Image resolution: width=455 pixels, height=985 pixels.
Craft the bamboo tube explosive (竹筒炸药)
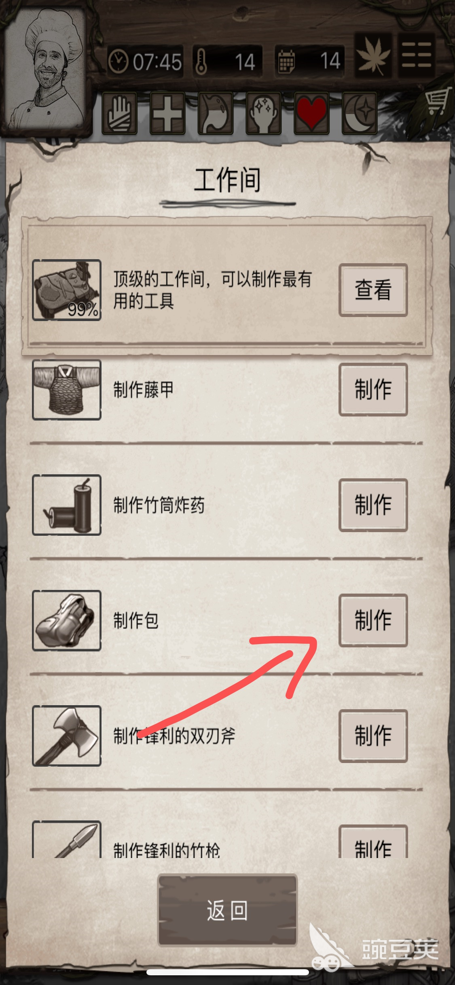point(373,505)
